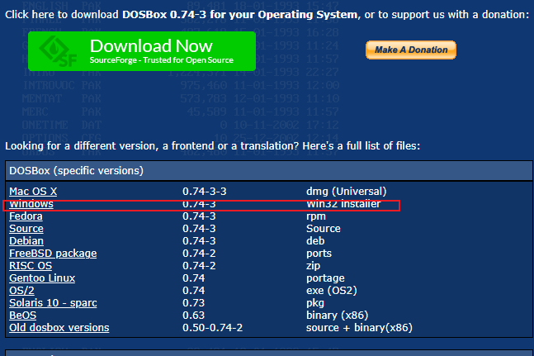This screenshot has height=356, width=534.
Task: Click the 'deb' file type text
Action: pos(315,241)
